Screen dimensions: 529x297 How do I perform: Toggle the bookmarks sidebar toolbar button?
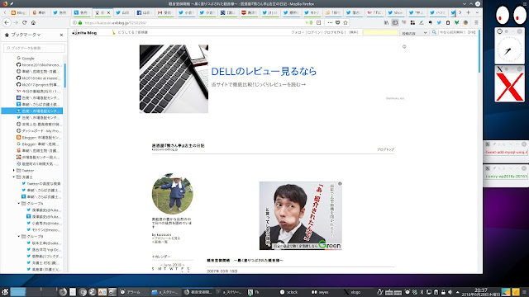395,22
